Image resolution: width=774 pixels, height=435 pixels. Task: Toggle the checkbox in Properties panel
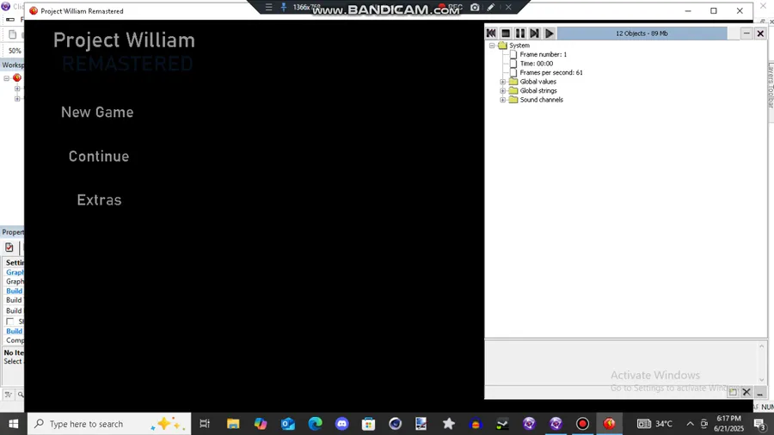pos(9,322)
